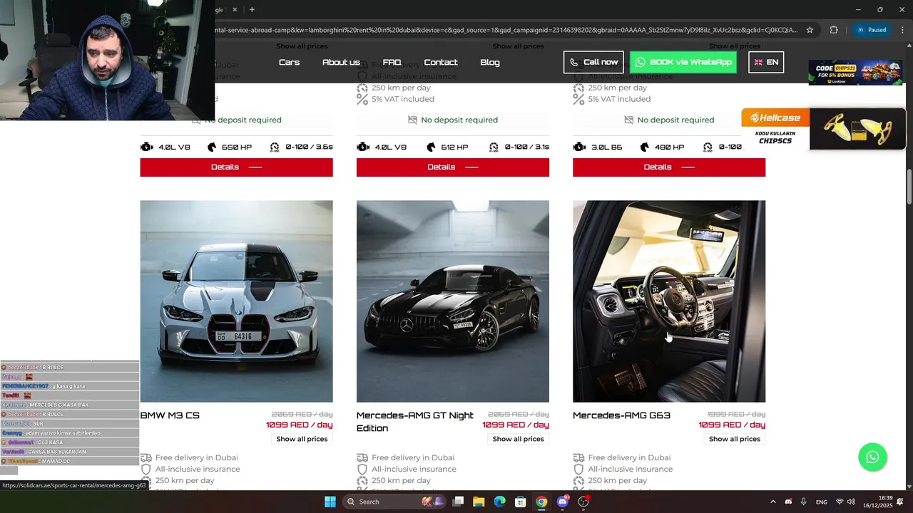Viewport: 913px width, 513px height.
Task: Click the page's vertical scrollbar thumb
Action: click(x=909, y=187)
